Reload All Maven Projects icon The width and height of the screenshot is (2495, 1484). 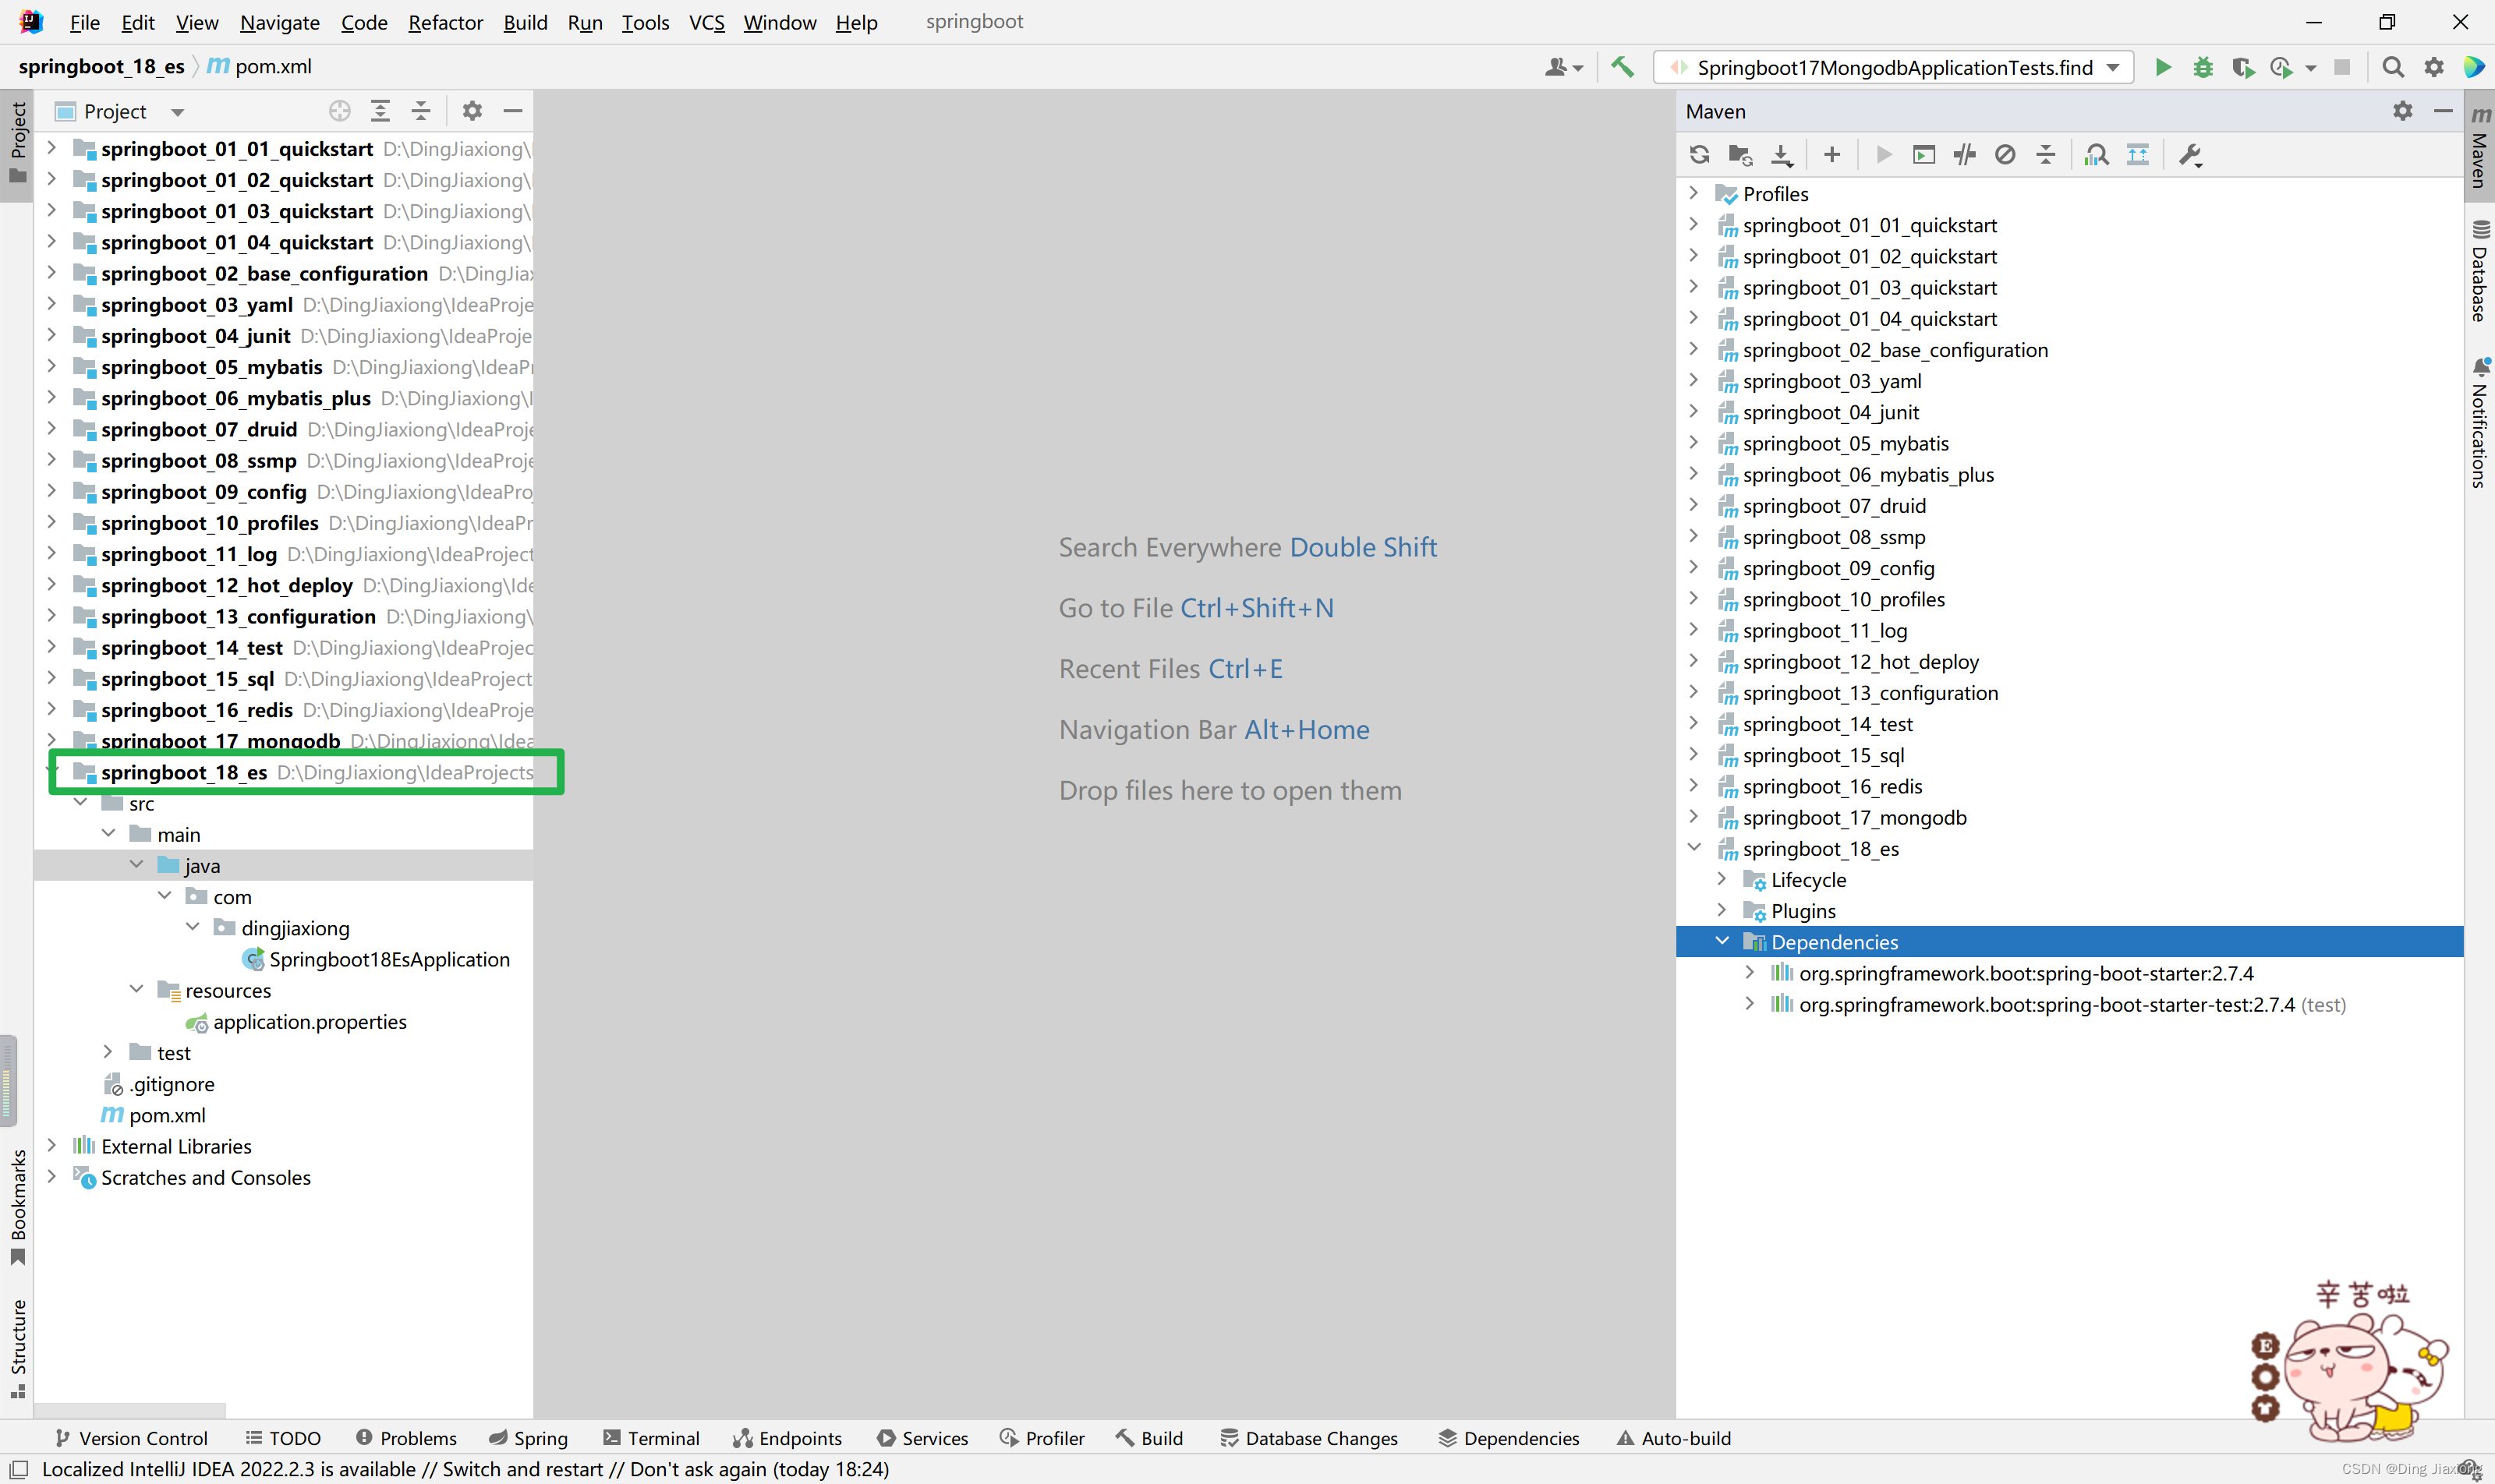[1699, 155]
